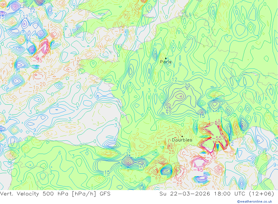Open the weatheronline.co.uk copyright link
The height and width of the screenshot is (204, 278).
tap(255, 201)
